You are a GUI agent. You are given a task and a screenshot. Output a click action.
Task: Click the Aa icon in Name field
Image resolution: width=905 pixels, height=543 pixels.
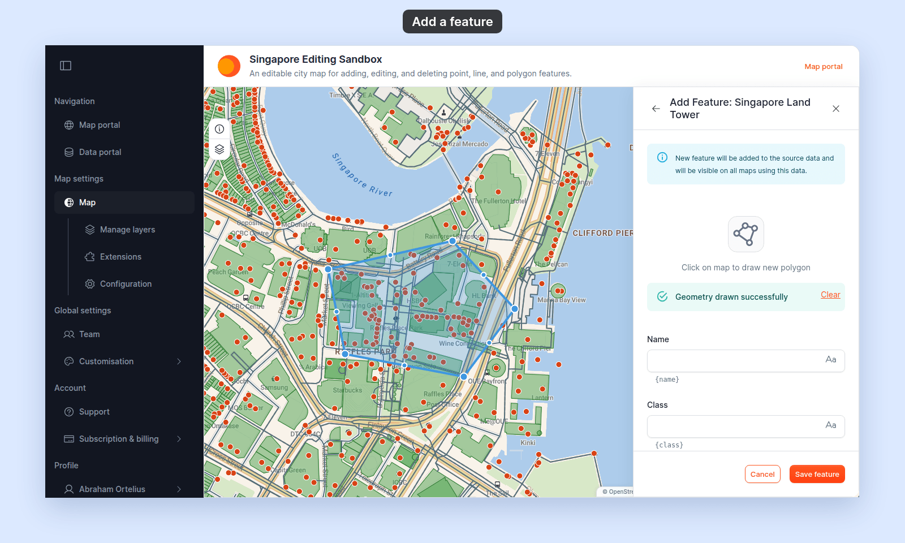830,360
